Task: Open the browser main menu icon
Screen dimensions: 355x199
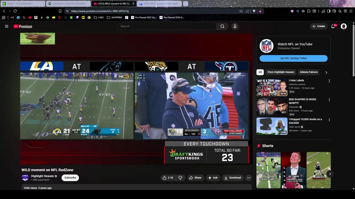Action: [351, 11]
